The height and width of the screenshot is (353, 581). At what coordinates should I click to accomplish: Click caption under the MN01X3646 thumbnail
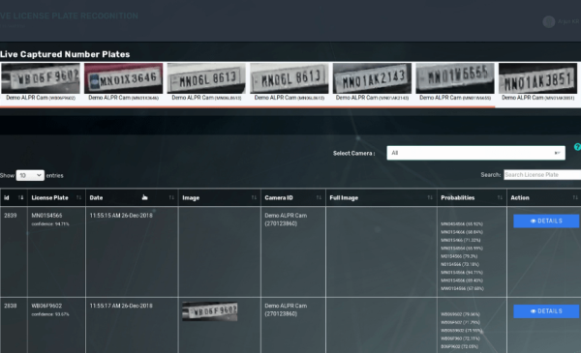click(123, 98)
